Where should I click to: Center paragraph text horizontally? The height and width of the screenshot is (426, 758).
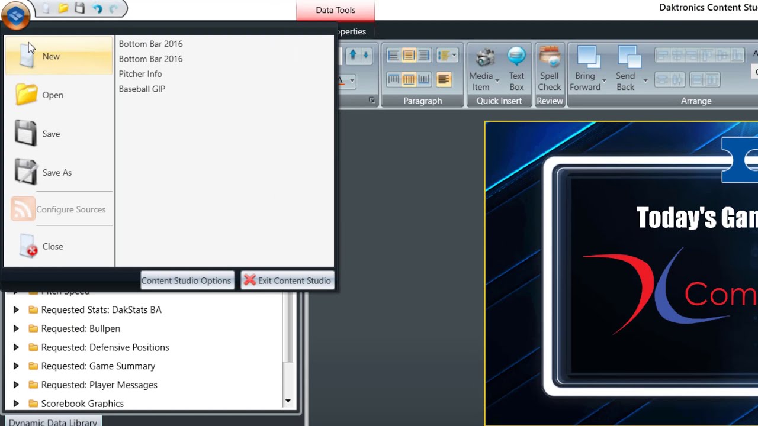(x=409, y=56)
